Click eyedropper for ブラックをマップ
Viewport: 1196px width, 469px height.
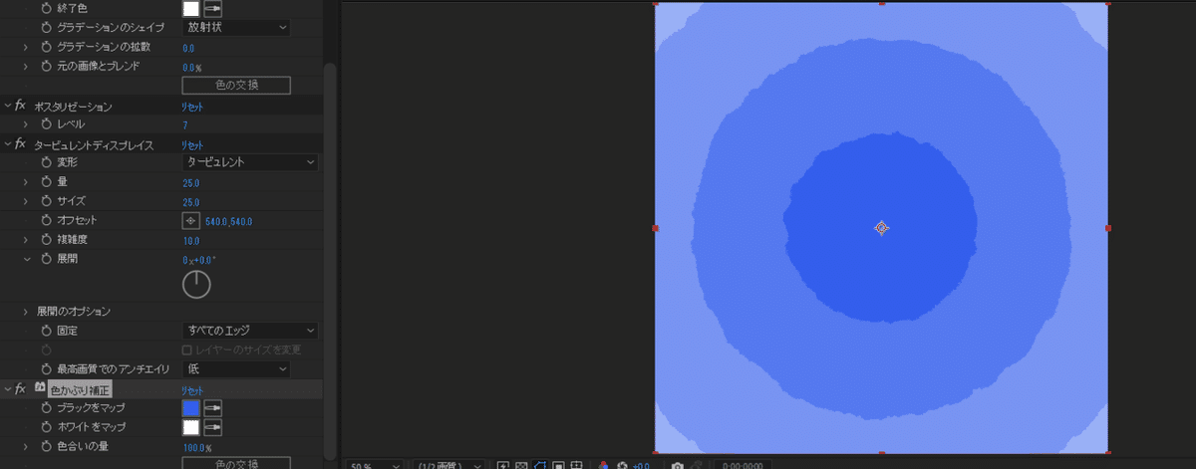(x=212, y=408)
